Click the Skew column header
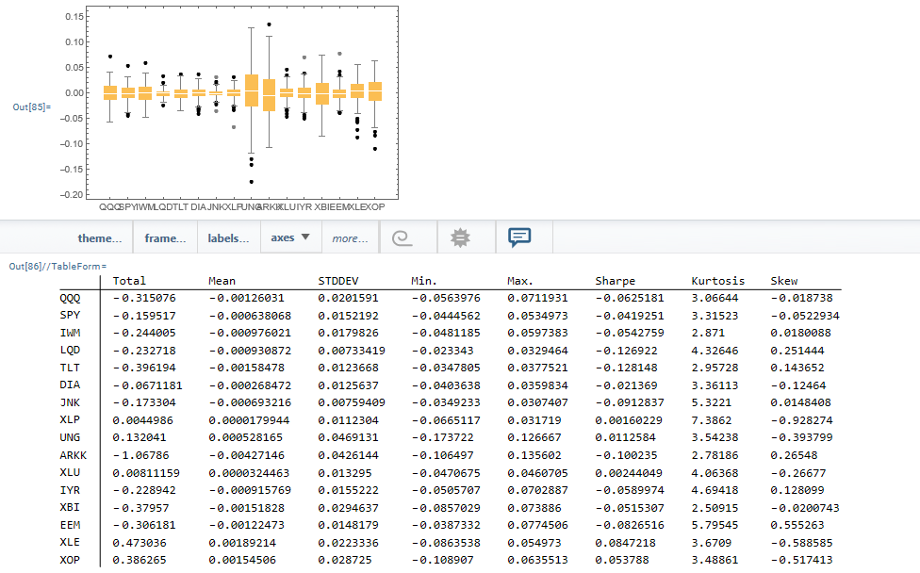920x573 pixels. tap(784, 281)
